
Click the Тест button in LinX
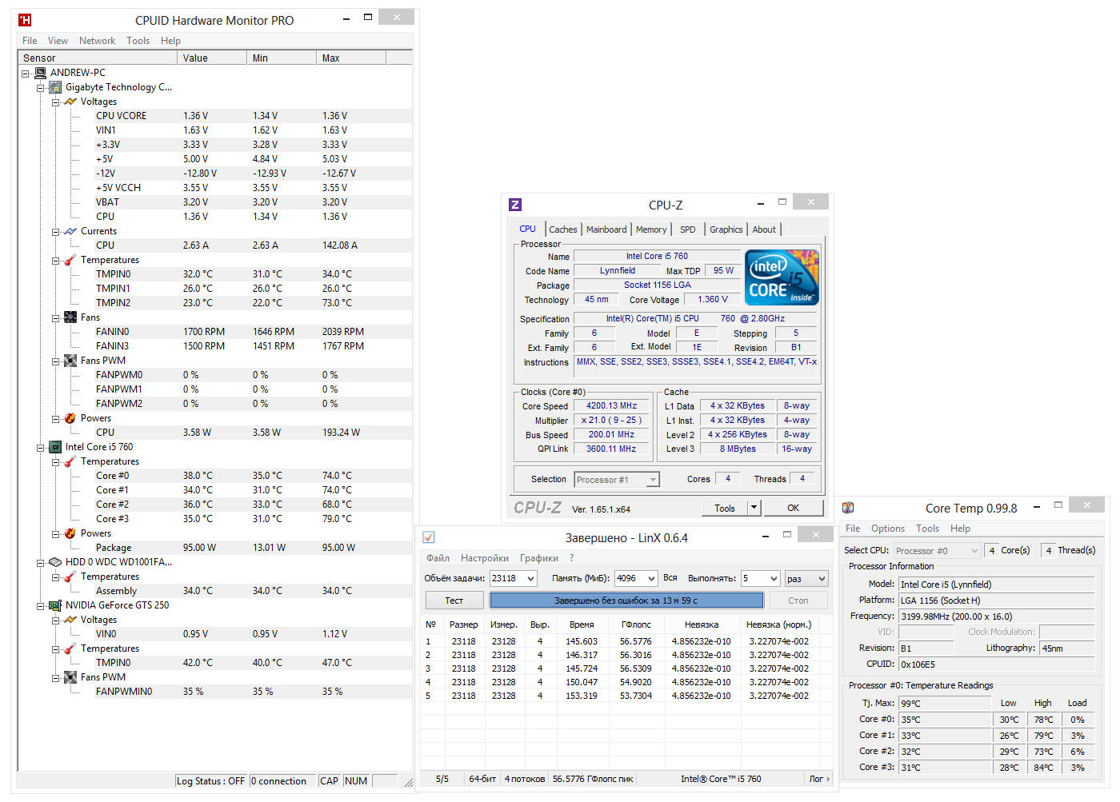454,601
